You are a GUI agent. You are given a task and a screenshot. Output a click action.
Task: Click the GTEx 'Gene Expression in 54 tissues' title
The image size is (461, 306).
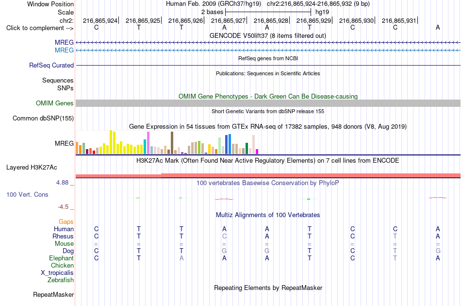click(268, 126)
